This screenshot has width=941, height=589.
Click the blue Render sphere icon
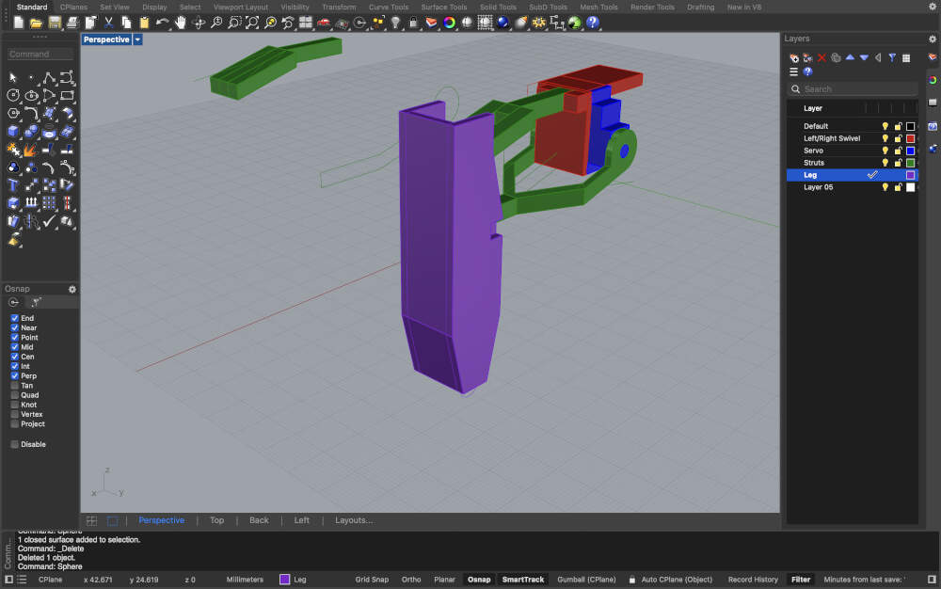click(x=502, y=23)
